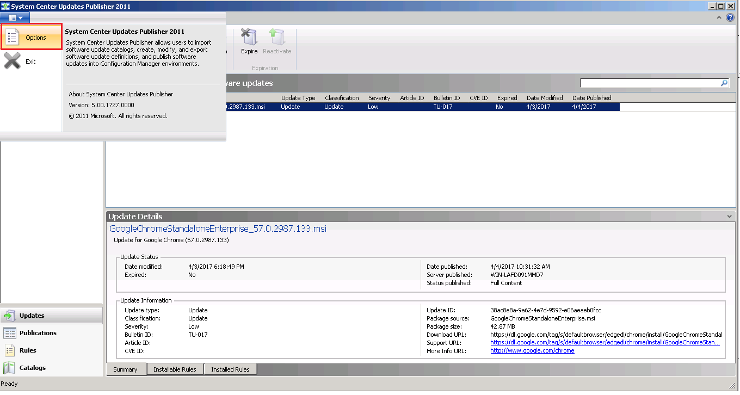Open the Updates workspace in the sidebar

[33, 315]
